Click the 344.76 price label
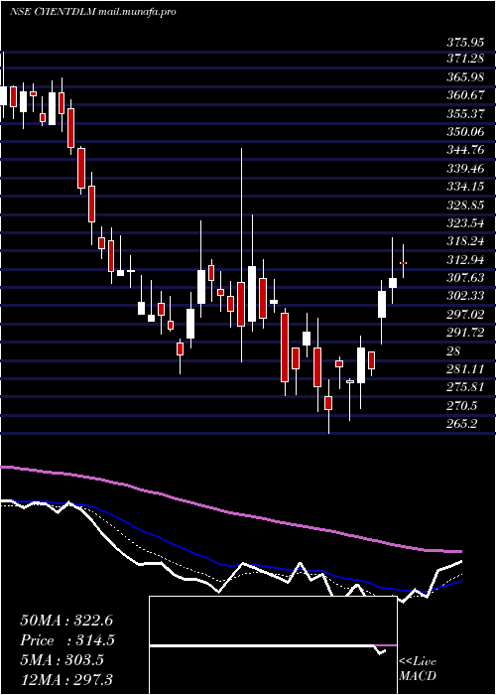Screen dimensions: 496x695 465,150
